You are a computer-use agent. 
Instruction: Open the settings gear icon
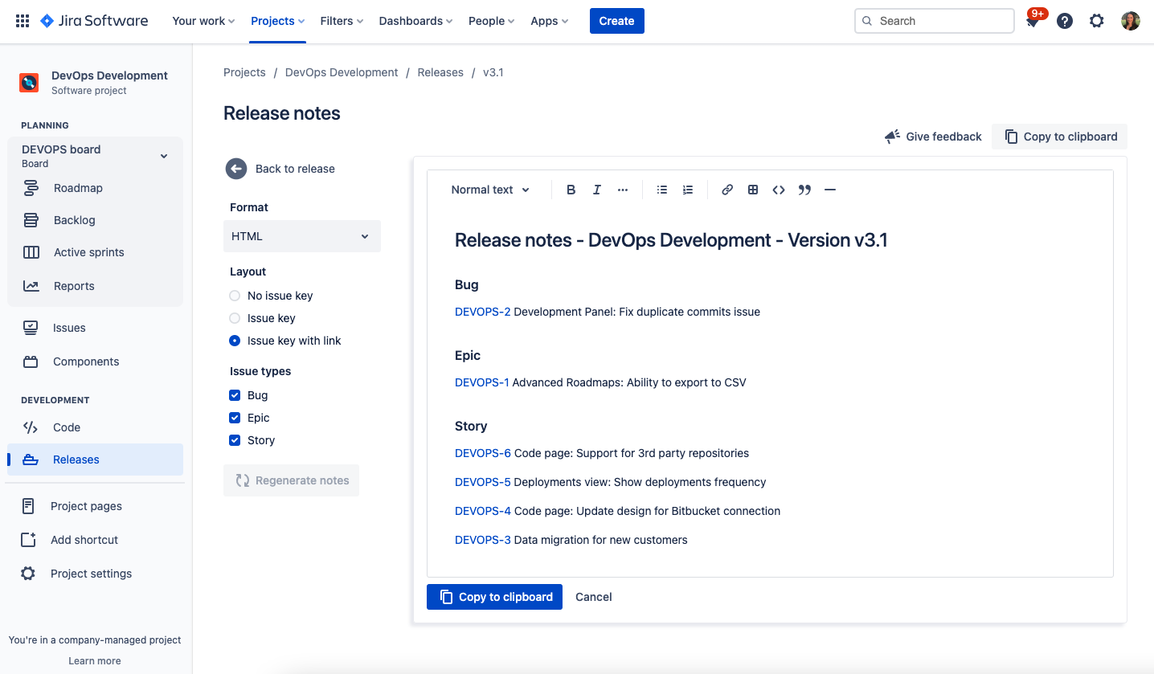click(x=1097, y=21)
